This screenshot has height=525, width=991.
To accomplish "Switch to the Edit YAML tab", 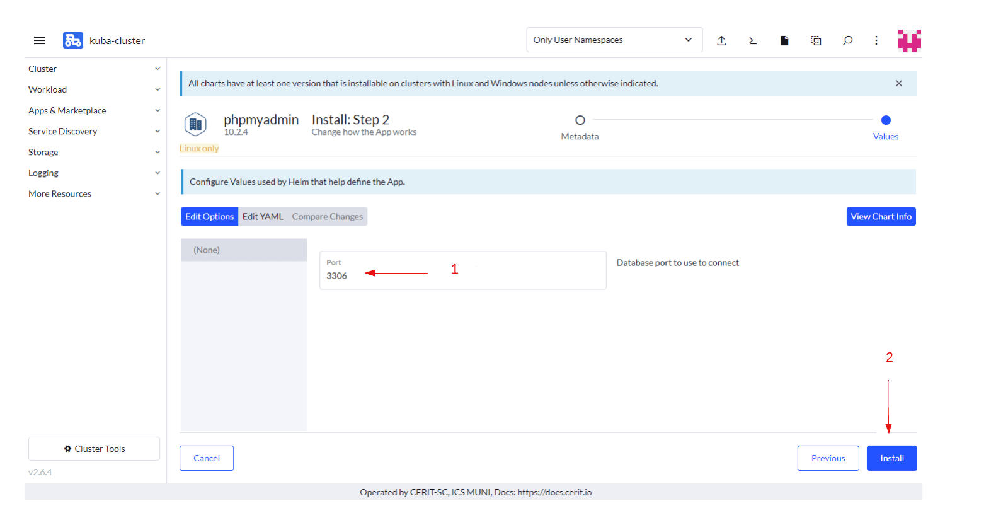I will click(263, 216).
